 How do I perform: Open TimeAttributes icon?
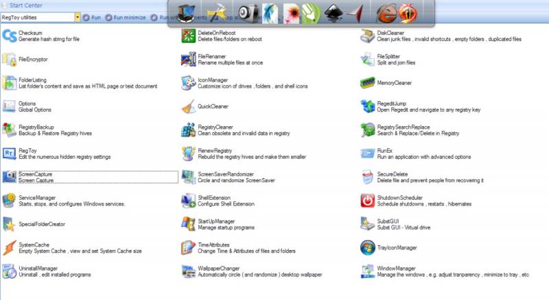coord(188,247)
